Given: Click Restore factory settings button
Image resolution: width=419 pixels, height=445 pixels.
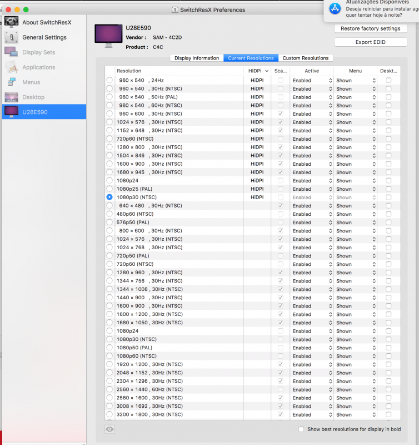Looking at the screenshot, I should click(371, 28).
